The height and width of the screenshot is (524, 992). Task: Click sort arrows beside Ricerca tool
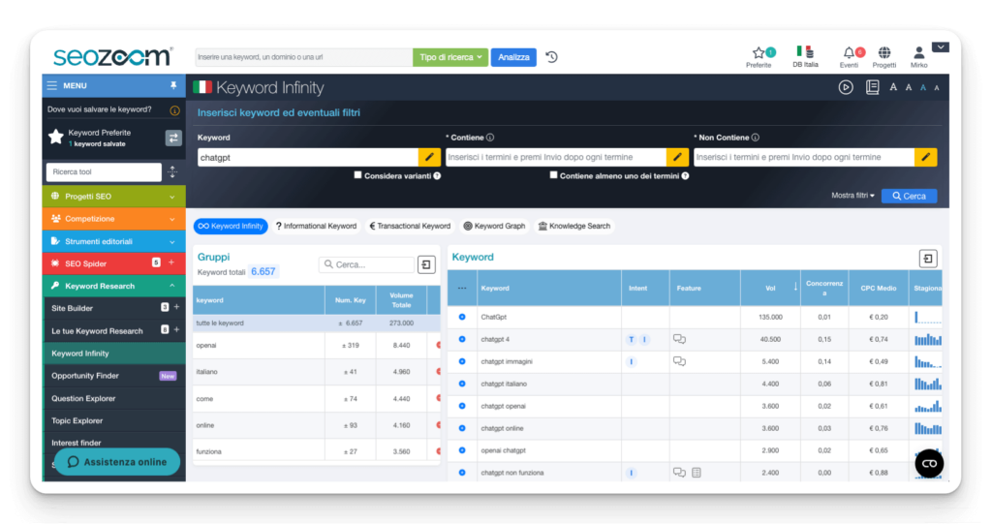(x=172, y=171)
